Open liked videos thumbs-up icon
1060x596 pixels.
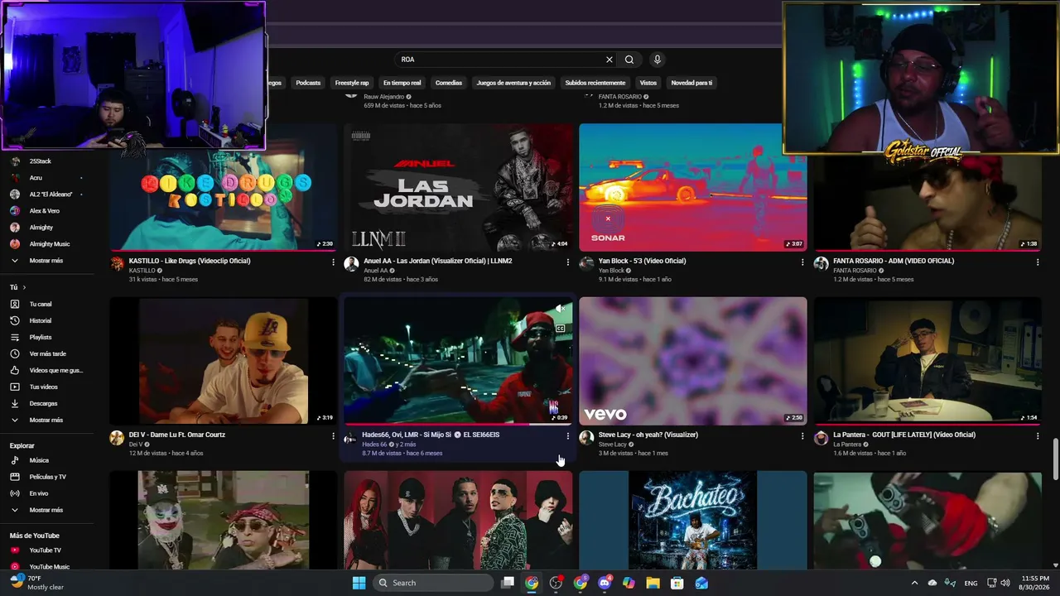pos(15,370)
